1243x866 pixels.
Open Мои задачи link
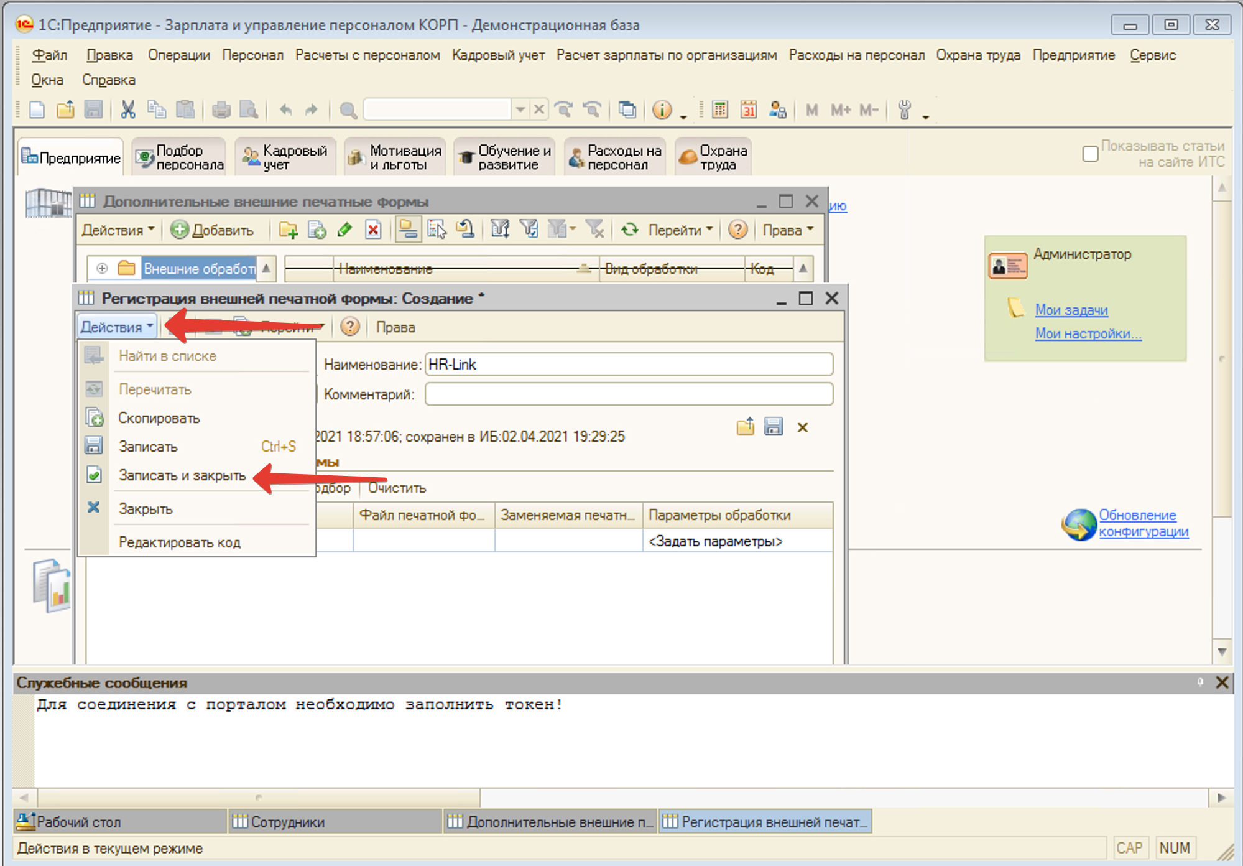click(1071, 310)
